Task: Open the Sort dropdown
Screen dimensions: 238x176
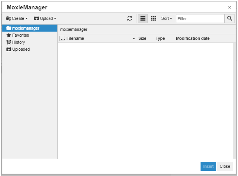Action: coord(167,18)
